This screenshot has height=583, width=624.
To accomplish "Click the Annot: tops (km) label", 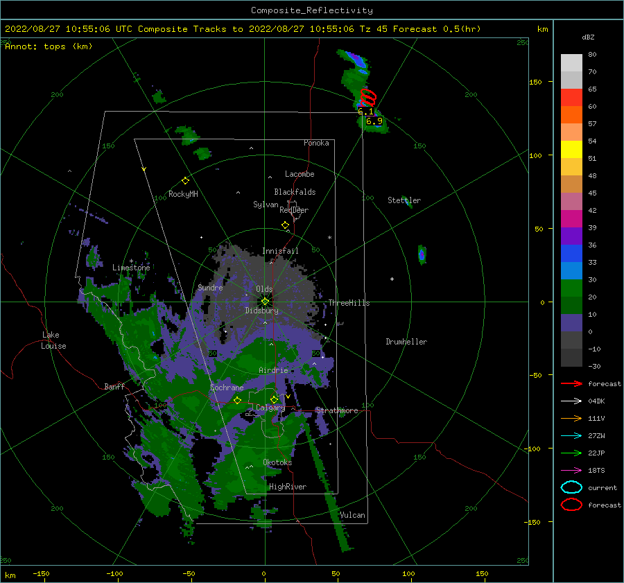I will [x=49, y=46].
